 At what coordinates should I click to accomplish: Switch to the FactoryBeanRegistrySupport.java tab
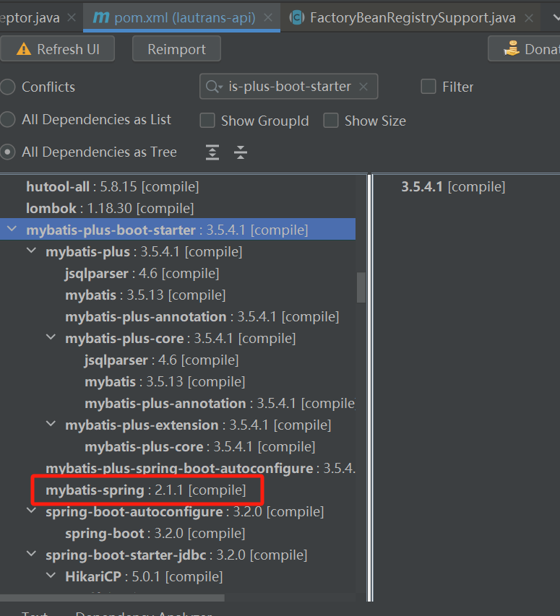[413, 17]
